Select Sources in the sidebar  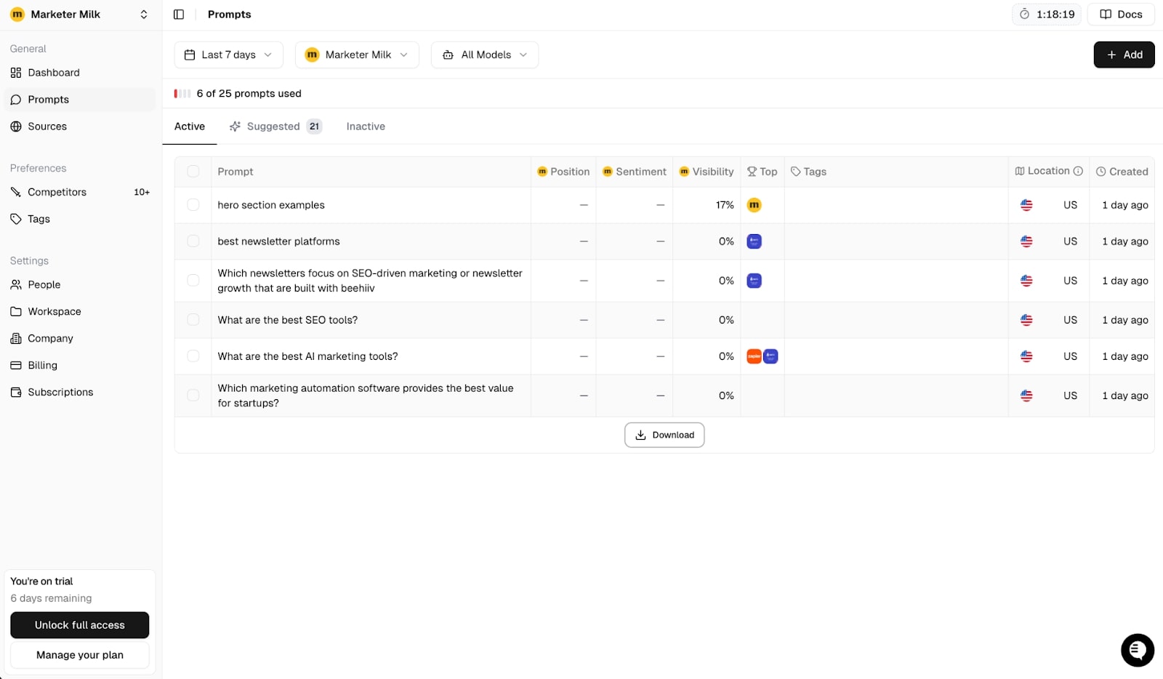coord(47,126)
